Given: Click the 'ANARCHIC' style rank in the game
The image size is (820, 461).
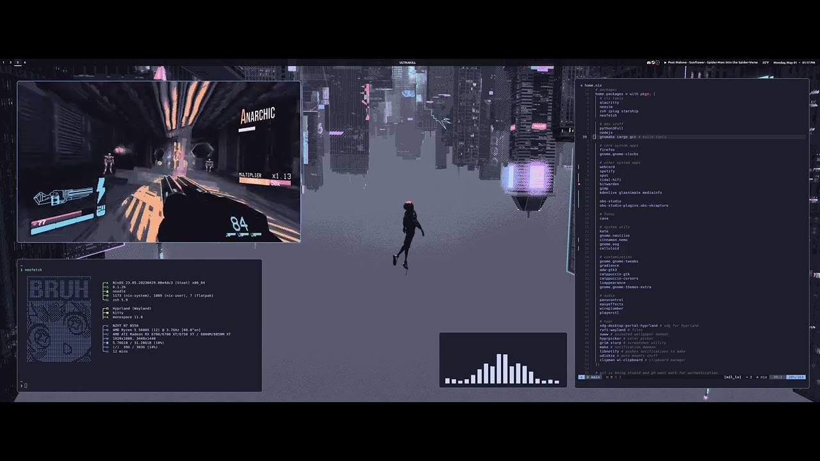Looking at the screenshot, I should 258,116.
